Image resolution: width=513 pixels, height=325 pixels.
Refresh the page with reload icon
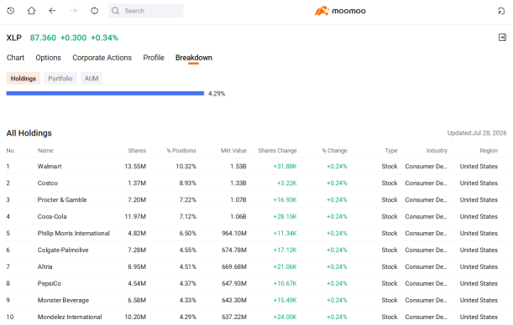(x=94, y=11)
